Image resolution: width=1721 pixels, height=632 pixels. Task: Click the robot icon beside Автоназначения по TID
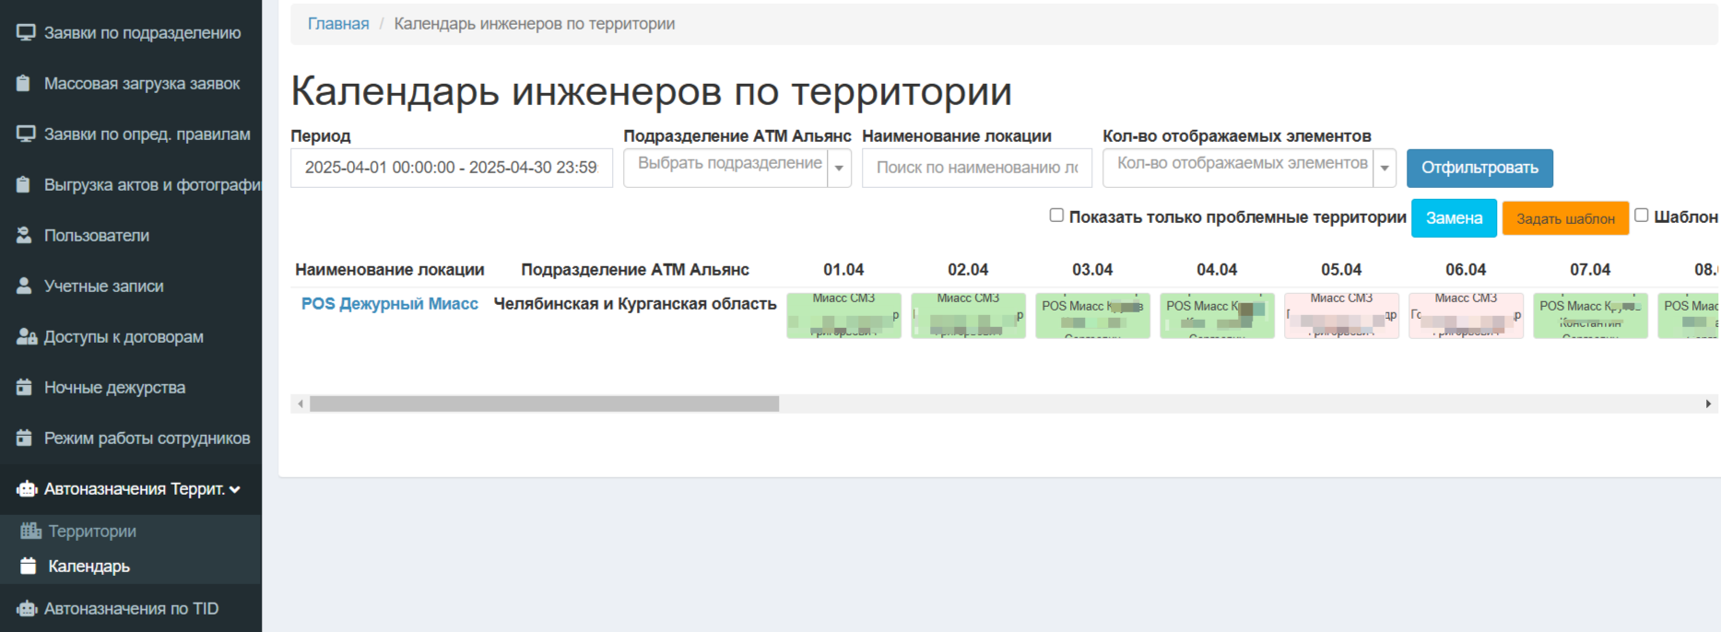(27, 609)
